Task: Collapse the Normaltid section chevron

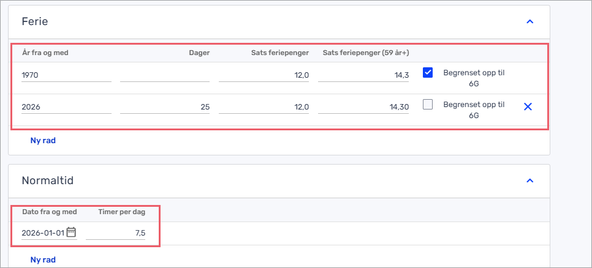Action: click(x=530, y=181)
